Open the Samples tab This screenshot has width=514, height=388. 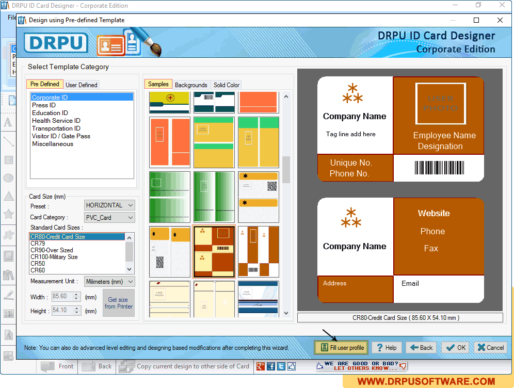pyautogui.click(x=158, y=84)
